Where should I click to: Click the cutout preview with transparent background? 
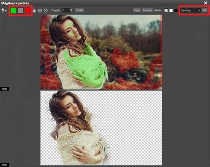101,128
